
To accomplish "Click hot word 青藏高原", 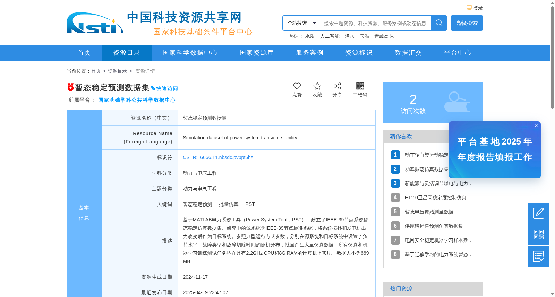I will [x=384, y=36].
